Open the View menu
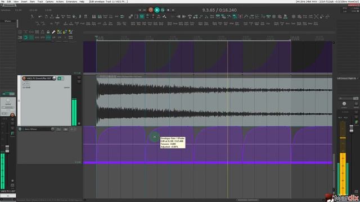The image size is (360, 202). click(x=16, y=1)
